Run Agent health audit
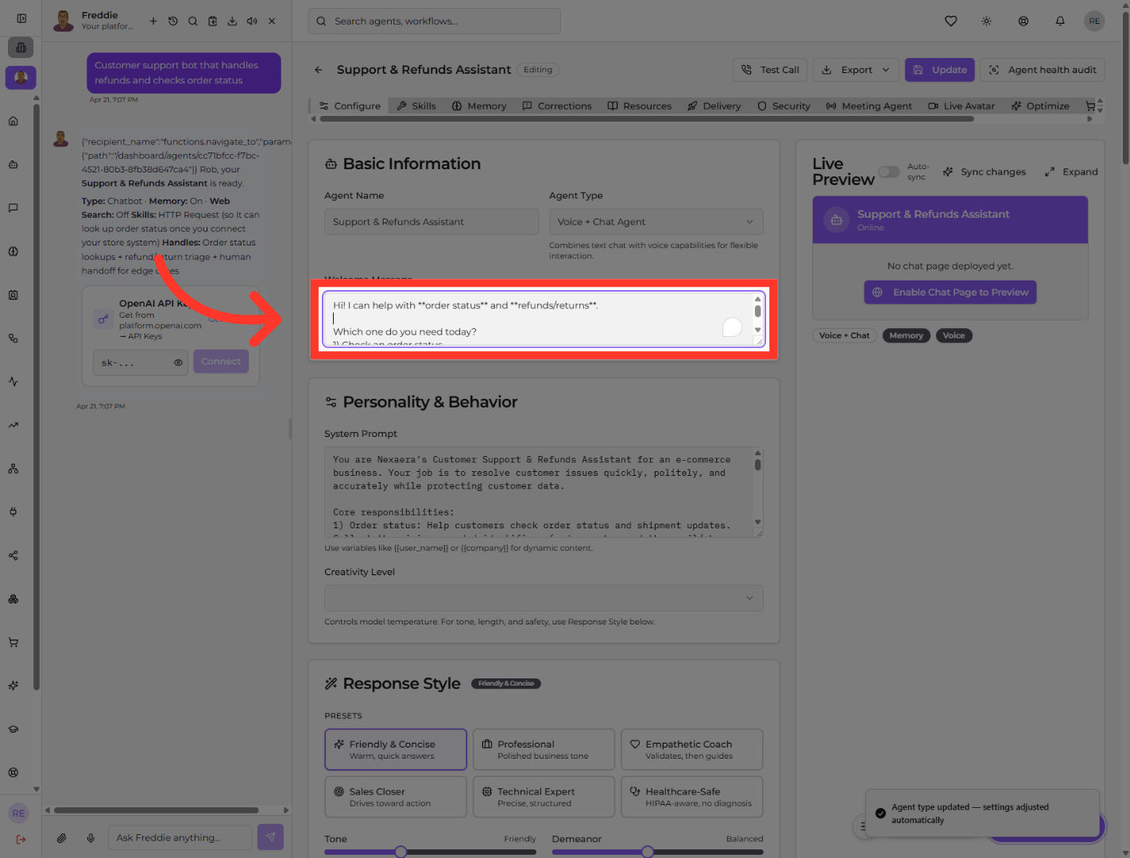 pyautogui.click(x=1043, y=70)
